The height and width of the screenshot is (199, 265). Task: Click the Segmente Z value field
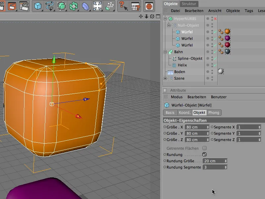click(x=249, y=140)
